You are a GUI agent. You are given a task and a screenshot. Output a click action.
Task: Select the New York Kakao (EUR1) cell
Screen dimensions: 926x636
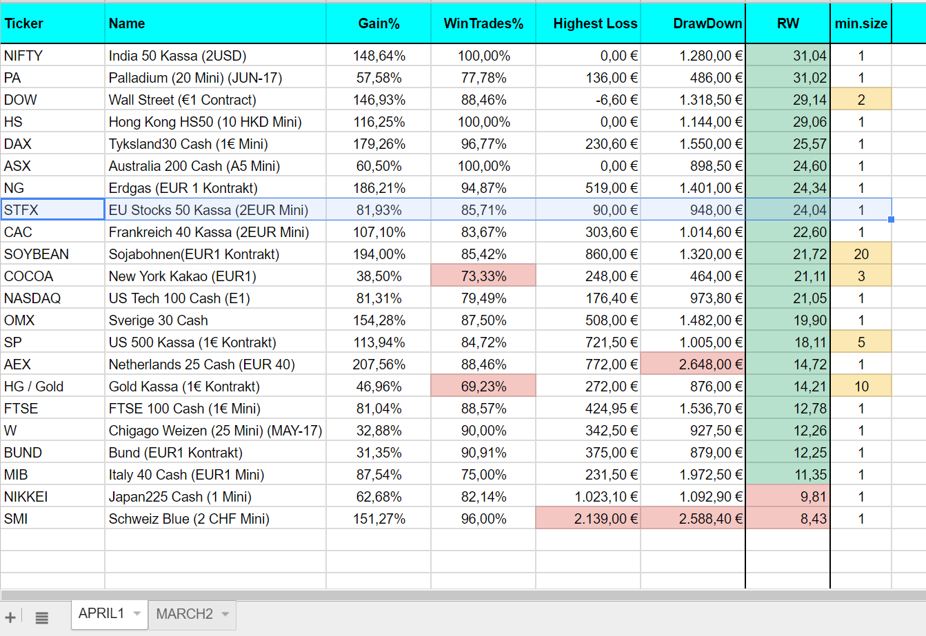(215, 276)
